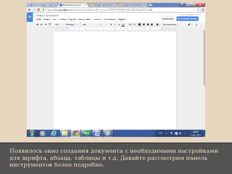Open the Инструменты menu
The height and width of the screenshot is (174, 232).
coord(85,19)
